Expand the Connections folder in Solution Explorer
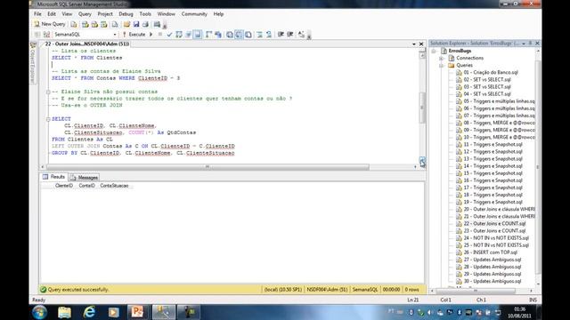This screenshot has width=570, height=320. [441, 59]
